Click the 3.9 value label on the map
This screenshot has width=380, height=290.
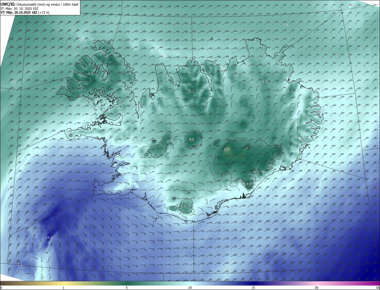(227, 150)
